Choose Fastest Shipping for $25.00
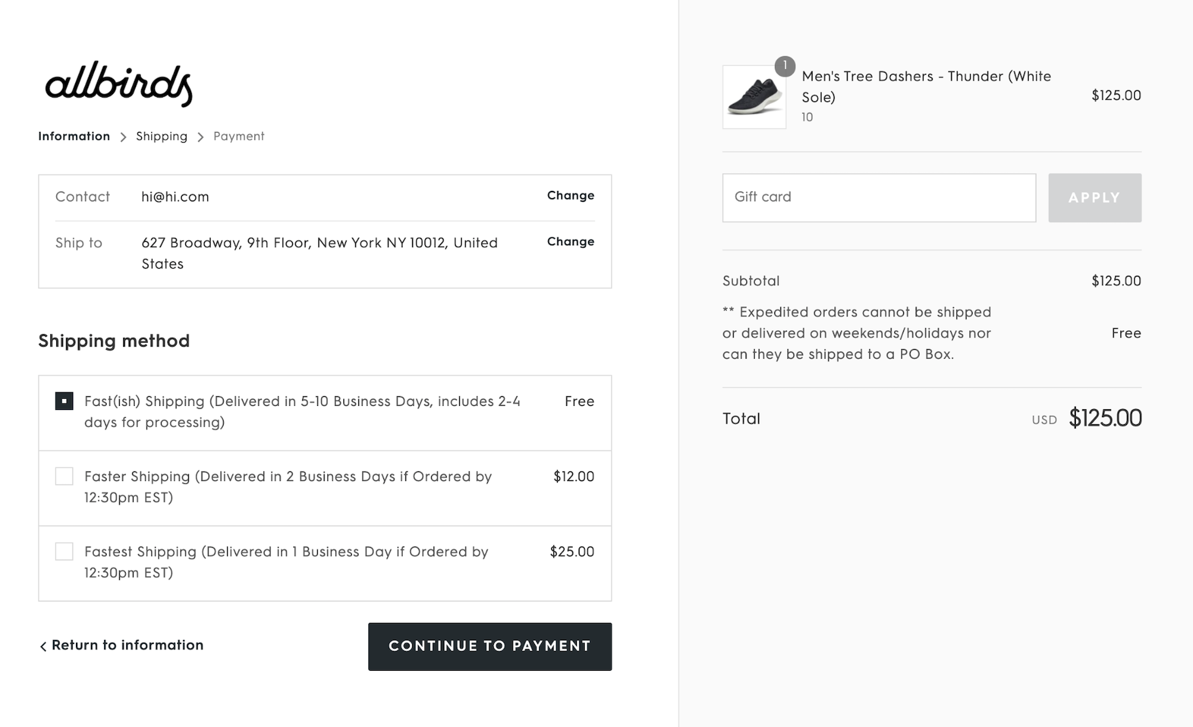 click(64, 551)
